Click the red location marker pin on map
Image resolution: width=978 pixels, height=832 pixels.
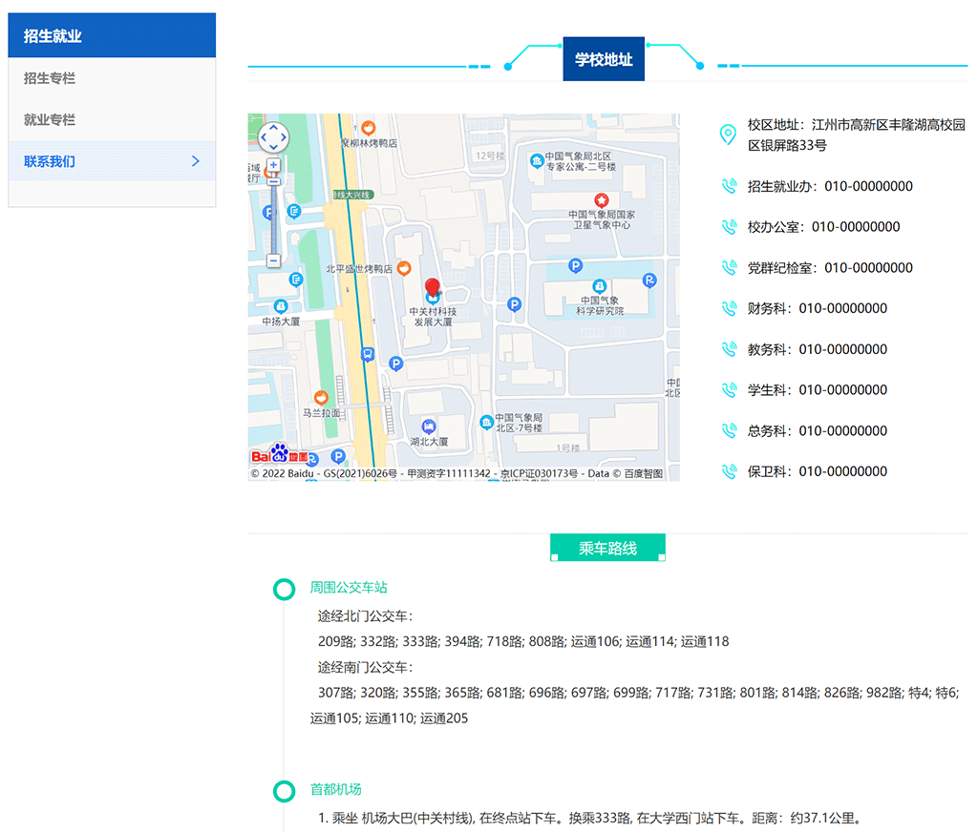433,287
